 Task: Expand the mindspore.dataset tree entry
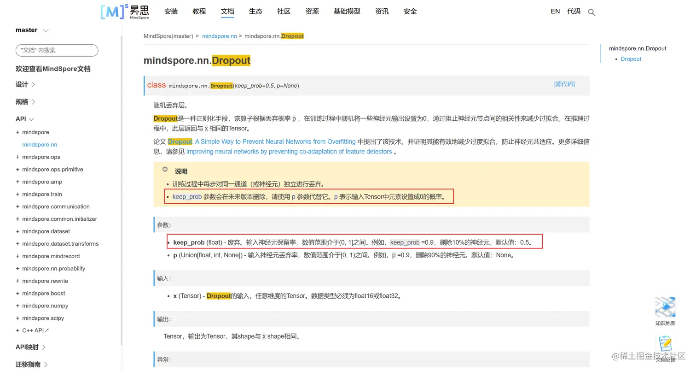click(x=18, y=231)
